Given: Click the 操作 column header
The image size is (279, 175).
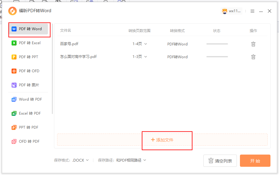Looking at the screenshot, I should (253, 31).
